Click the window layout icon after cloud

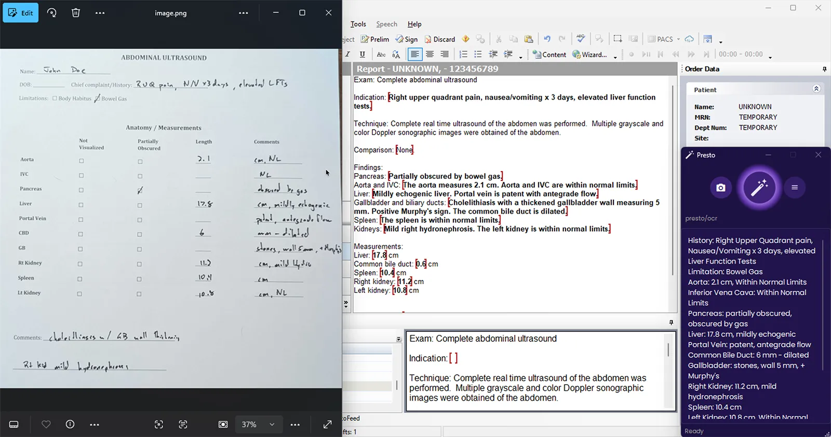pos(707,39)
